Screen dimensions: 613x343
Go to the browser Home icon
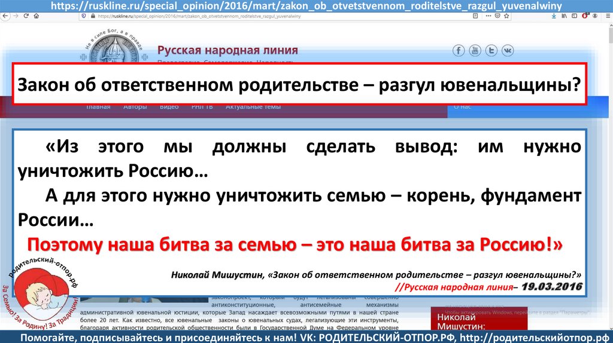click(x=37, y=16)
